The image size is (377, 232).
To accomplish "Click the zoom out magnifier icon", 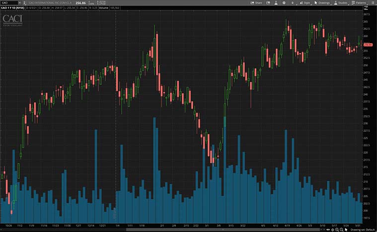I will click(x=341, y=230).
